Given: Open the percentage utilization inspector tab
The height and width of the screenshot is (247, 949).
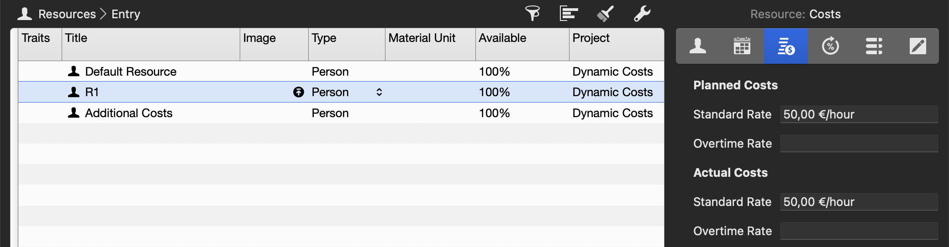Looking at the screenshot, I should (x=830, y=46).
